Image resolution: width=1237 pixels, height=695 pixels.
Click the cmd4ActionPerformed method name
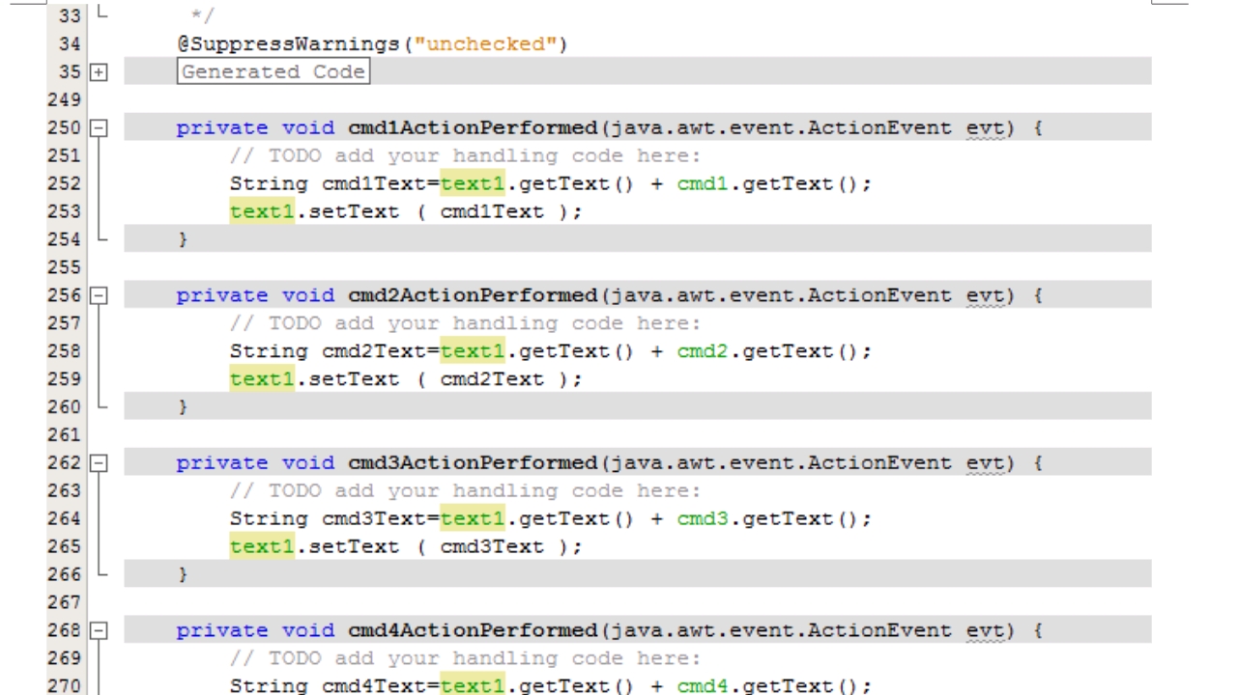click(x=473, y=630)
